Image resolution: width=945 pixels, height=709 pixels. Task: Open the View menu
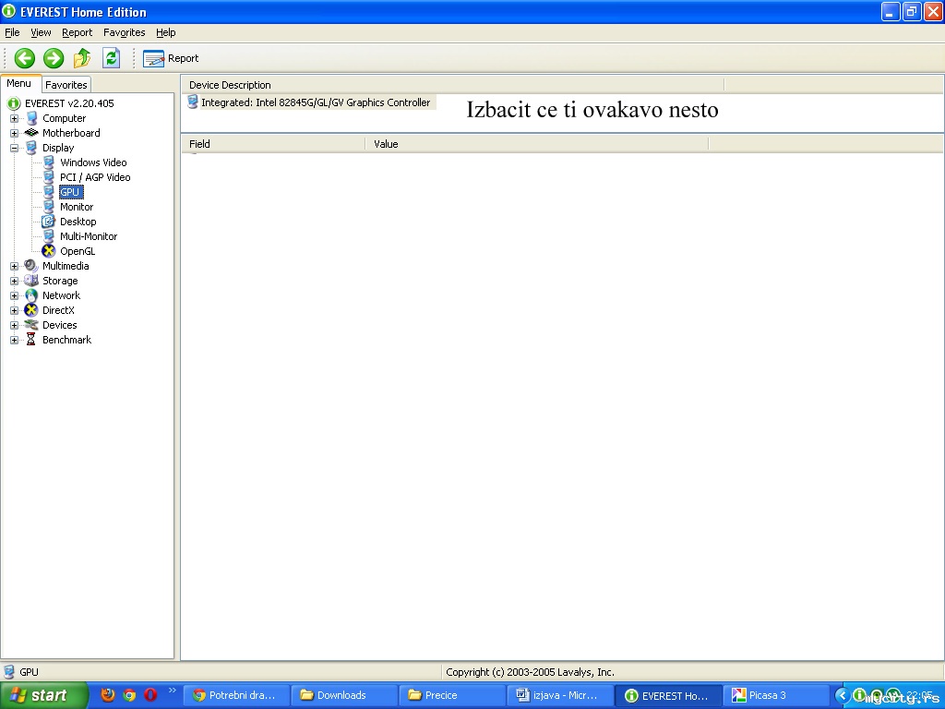41,32
